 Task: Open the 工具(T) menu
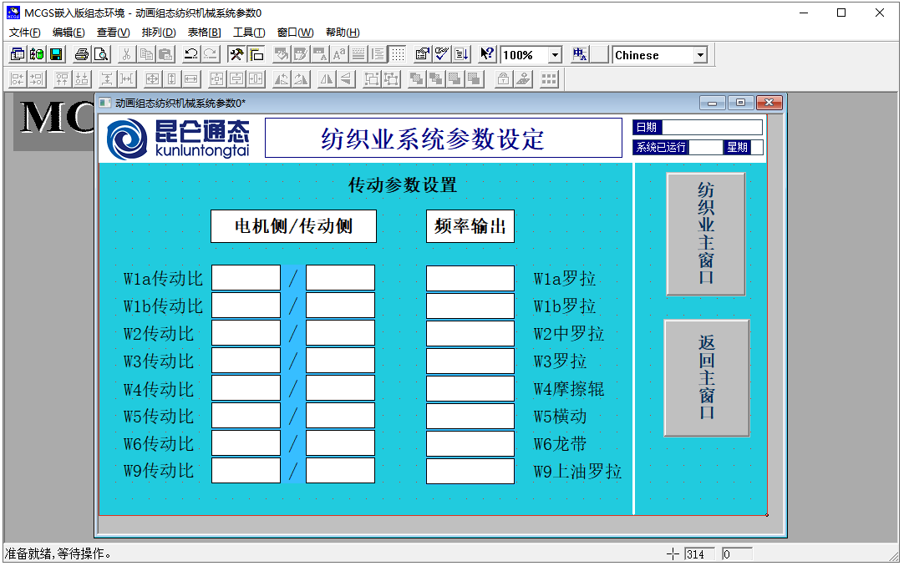point(249,33)
